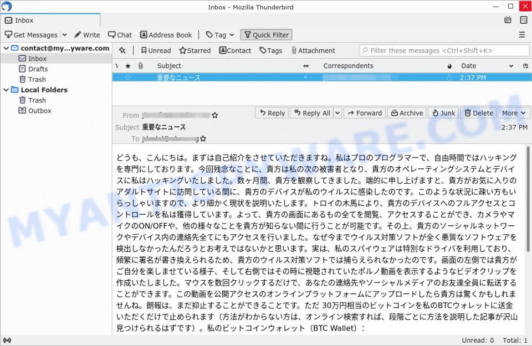
Task: Forward the open message
Action: pos(365,113)
